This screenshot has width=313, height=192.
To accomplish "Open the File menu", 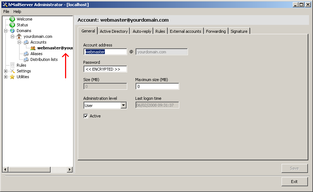I will (6, 12).
